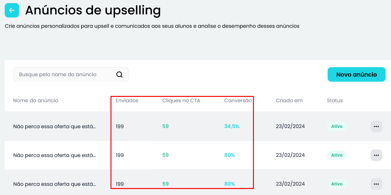Select the 'Anúncios de upselling' page title
Viewport: 391px width, 195px height.
(x=93, y=10)
